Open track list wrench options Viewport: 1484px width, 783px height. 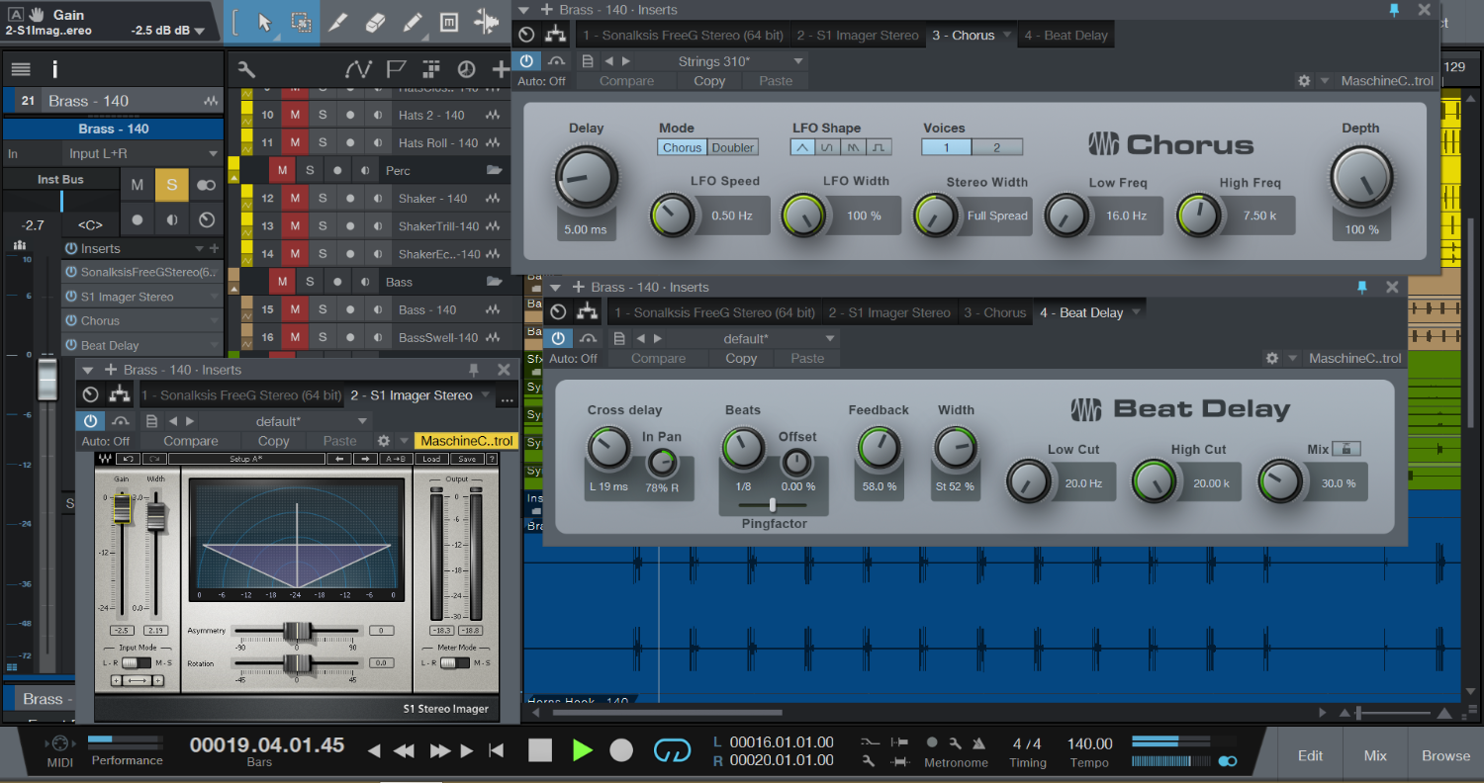pyautogui.click(x=247, y=69)
